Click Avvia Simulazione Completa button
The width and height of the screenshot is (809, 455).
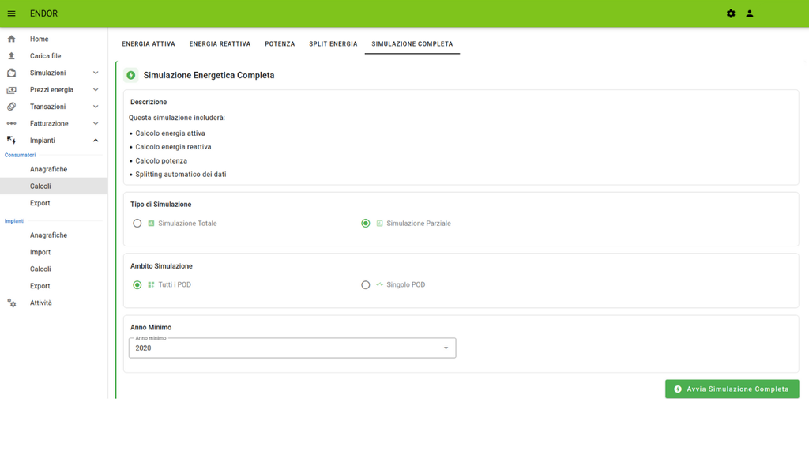point(732,389)
